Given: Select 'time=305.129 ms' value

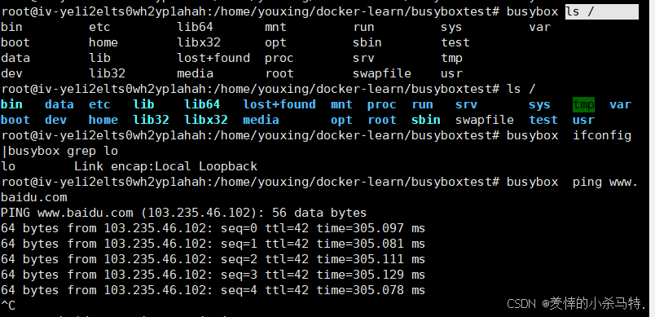Looking at the screenshot, I should [x=371, y=275].
